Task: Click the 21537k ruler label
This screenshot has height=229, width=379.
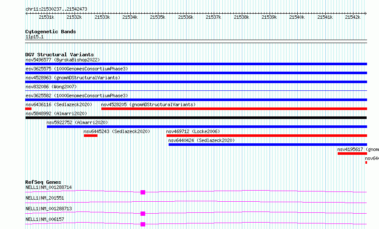Action: point(213,17)
